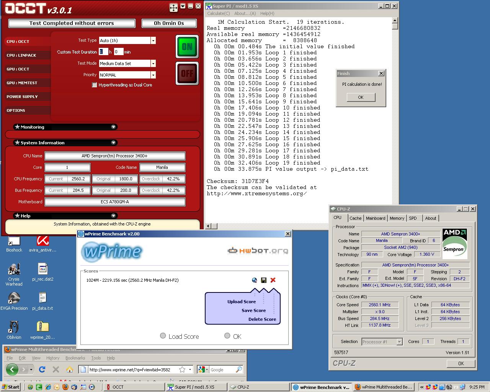Click the search magnifier in Firefox search box

pyautogui.click(x=239, y=369)
